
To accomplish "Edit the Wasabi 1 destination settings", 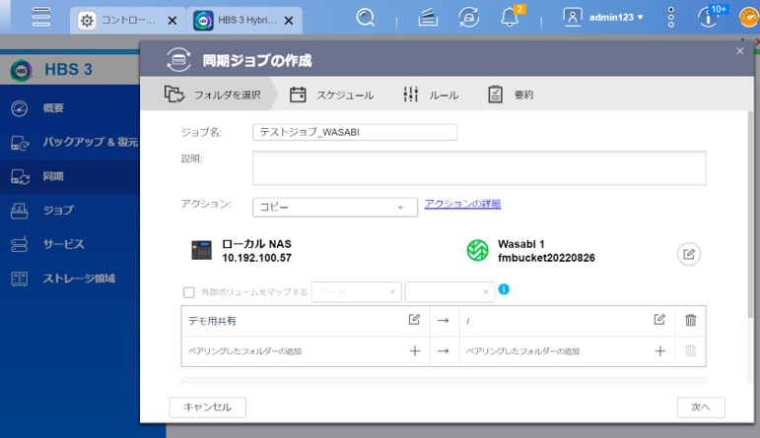I will coord(689,254).
